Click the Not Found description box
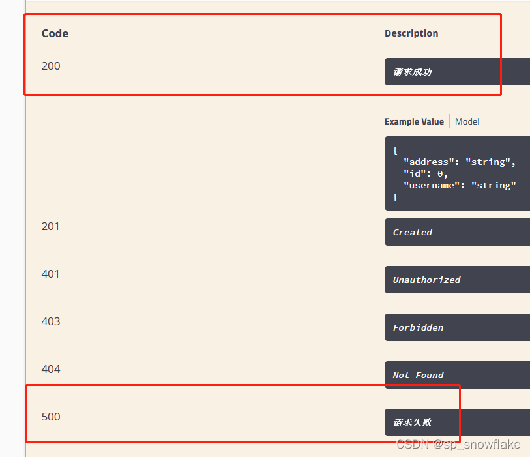The height and width of the screenshot is (457, 530). click(x=458, y=375)
